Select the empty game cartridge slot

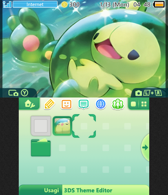coord(41,126)
